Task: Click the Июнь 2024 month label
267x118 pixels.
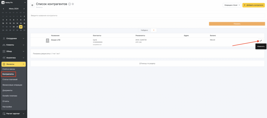Action: [14, 9]
